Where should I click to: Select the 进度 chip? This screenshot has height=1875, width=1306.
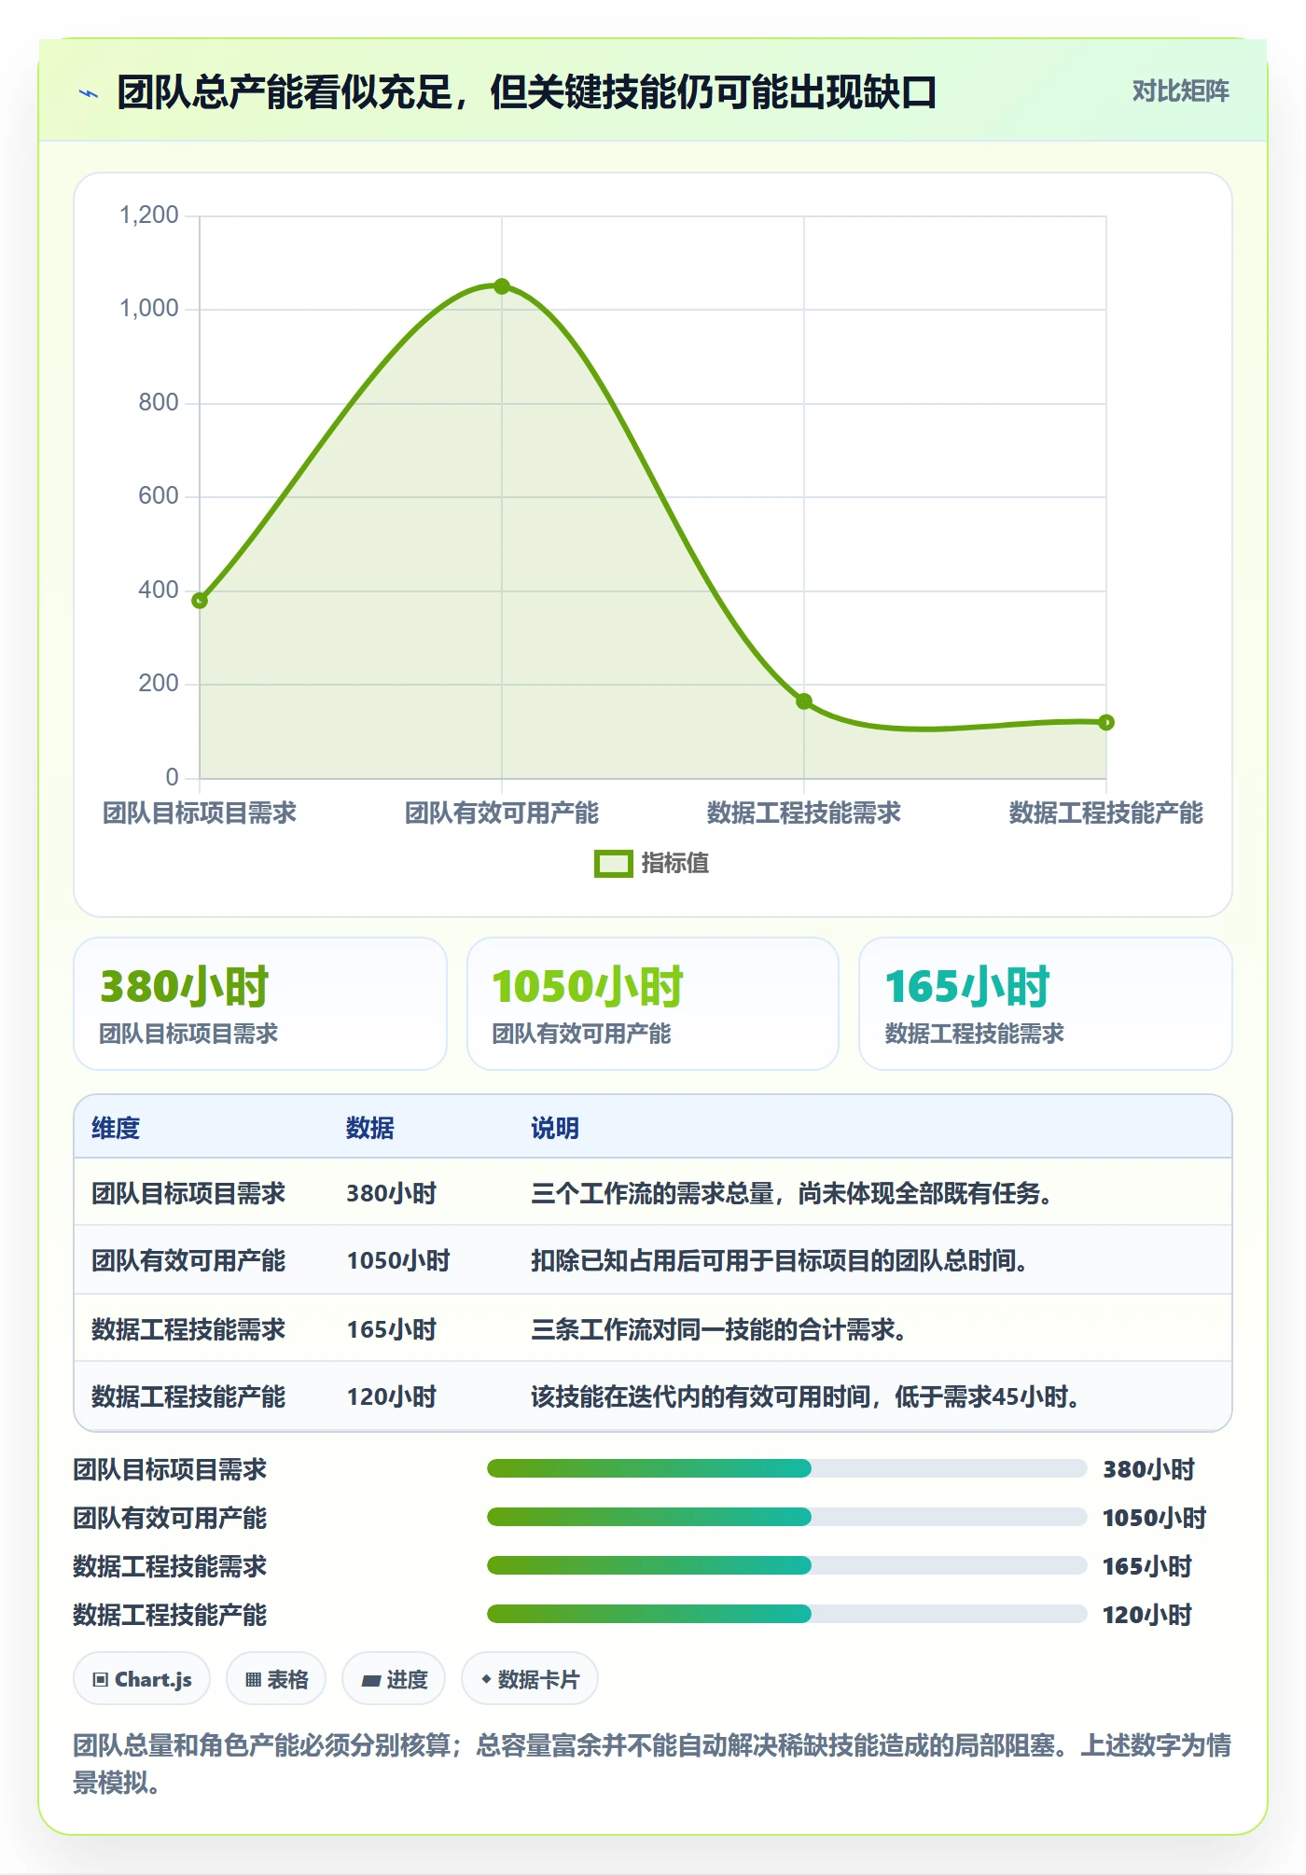[x=394, y=1679]
